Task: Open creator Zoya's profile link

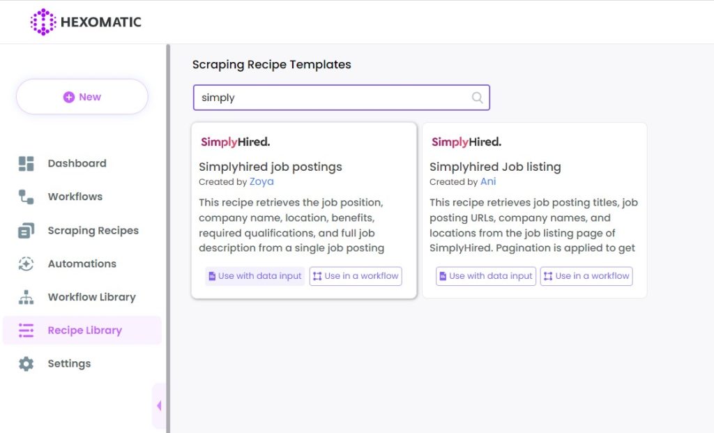Action: pyautogui.click(x=261, y=181)
